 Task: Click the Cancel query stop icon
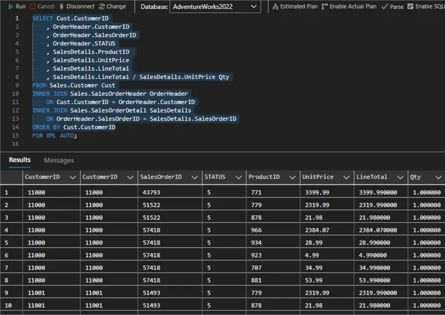pos(33,6)
